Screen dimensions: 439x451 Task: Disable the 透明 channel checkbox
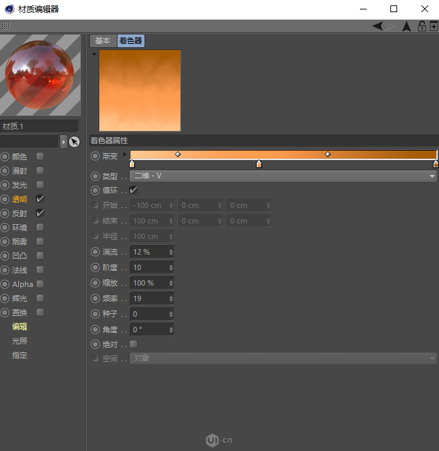tap(41, 199)
